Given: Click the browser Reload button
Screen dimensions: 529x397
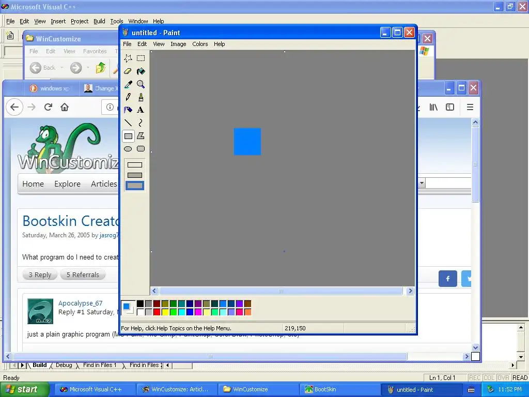Looking at the screenshot, I should pos(48,107).
